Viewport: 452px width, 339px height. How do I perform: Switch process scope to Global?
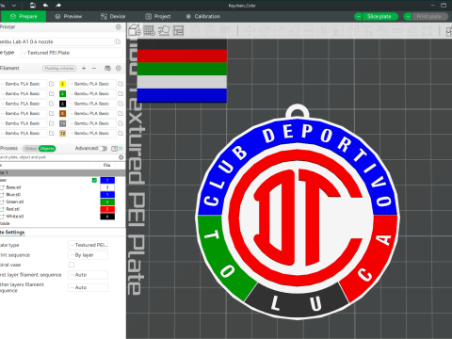tap(31, 149)
